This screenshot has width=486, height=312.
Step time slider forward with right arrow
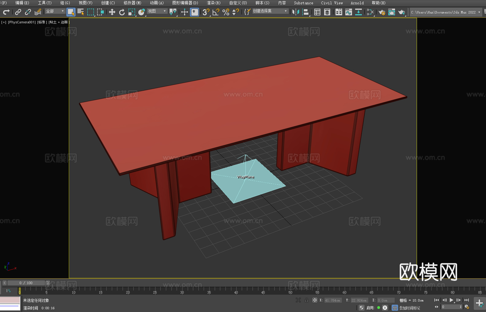coord(48,283)
